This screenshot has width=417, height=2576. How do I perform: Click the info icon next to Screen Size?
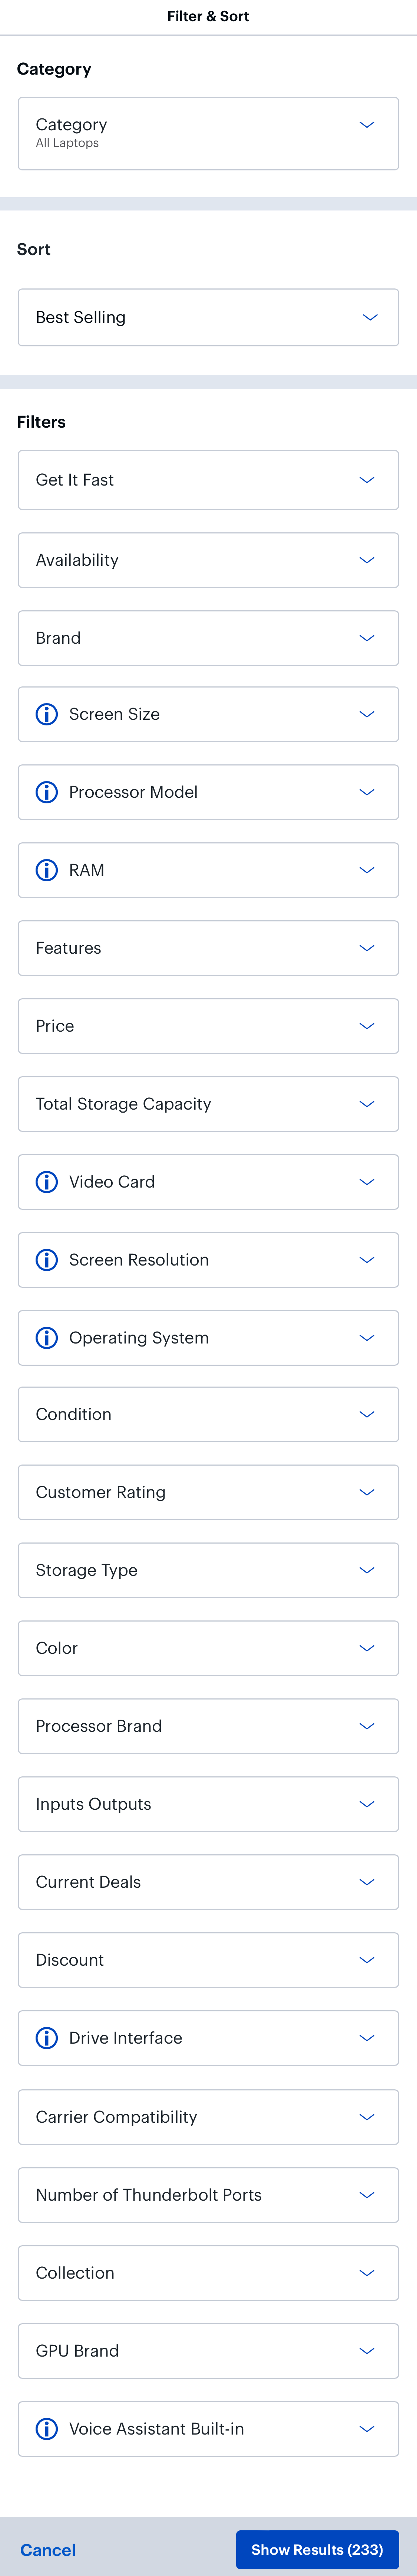pos(47,713)
